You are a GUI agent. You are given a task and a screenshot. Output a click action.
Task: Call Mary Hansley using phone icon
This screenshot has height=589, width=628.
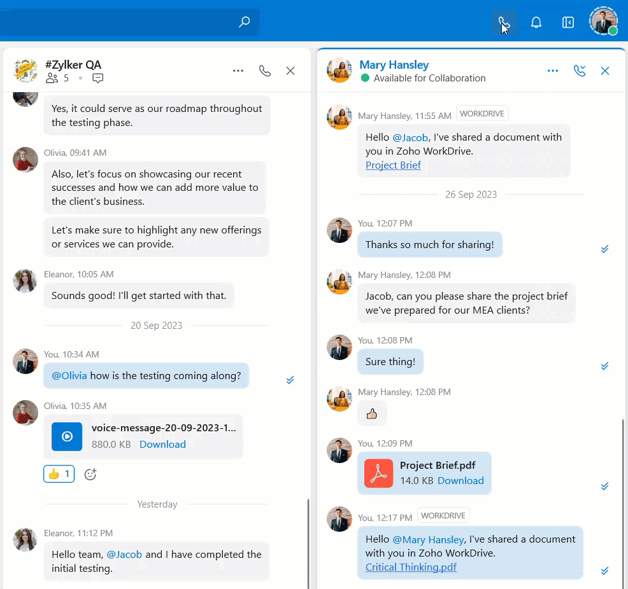click(579, 71)
